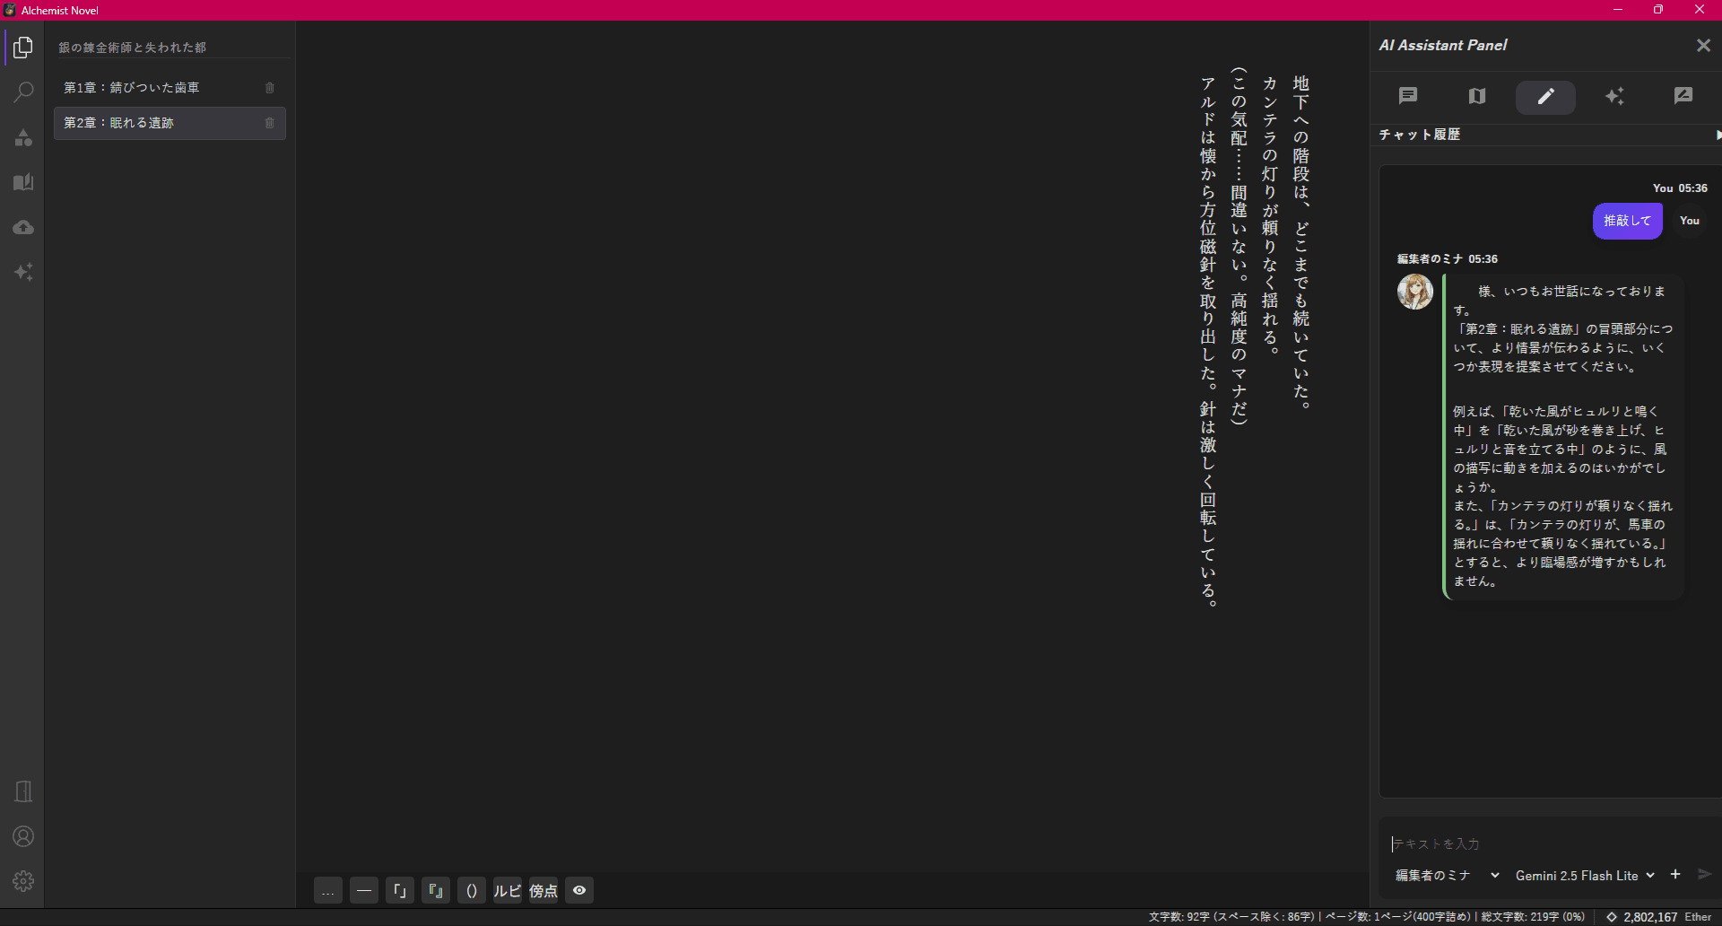Select the 第1章：錆びついた歯車 chapter
1722x926 pixels.
[x=143, y=87]
